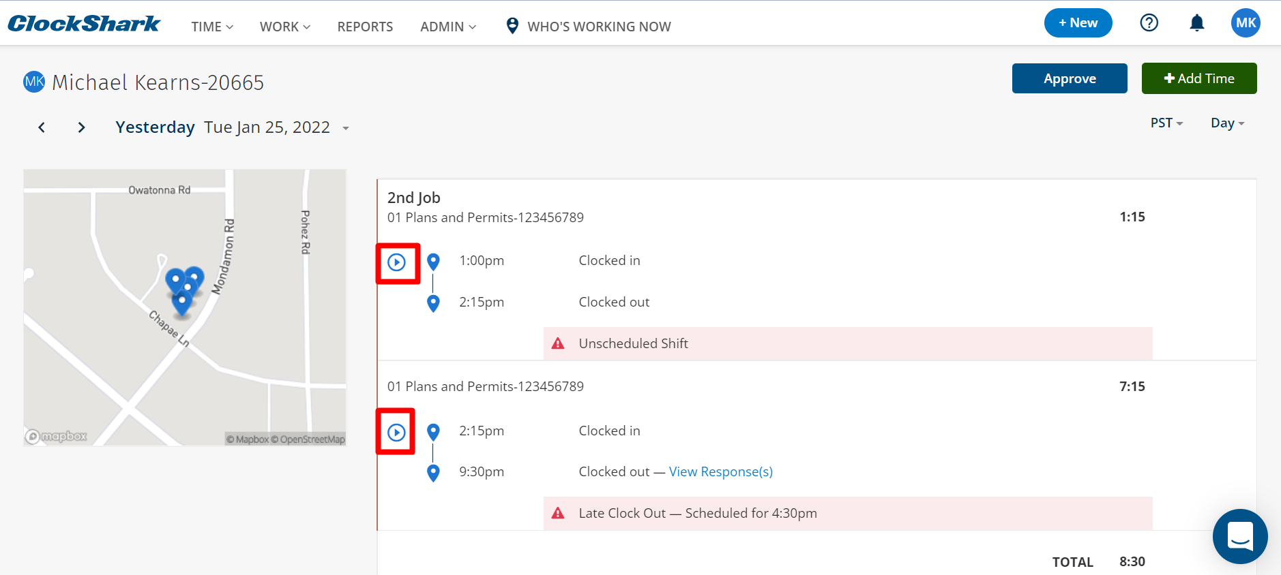Click location pin for 1:00pm clock in
This screenshot has height=575, width=1281.
click(x=433, y=262)
